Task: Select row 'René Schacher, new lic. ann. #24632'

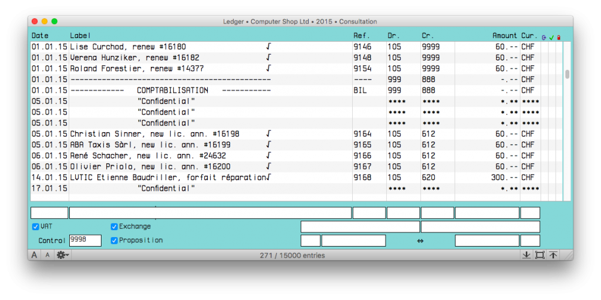Action: pyautogui.click(x=296, y=156)
